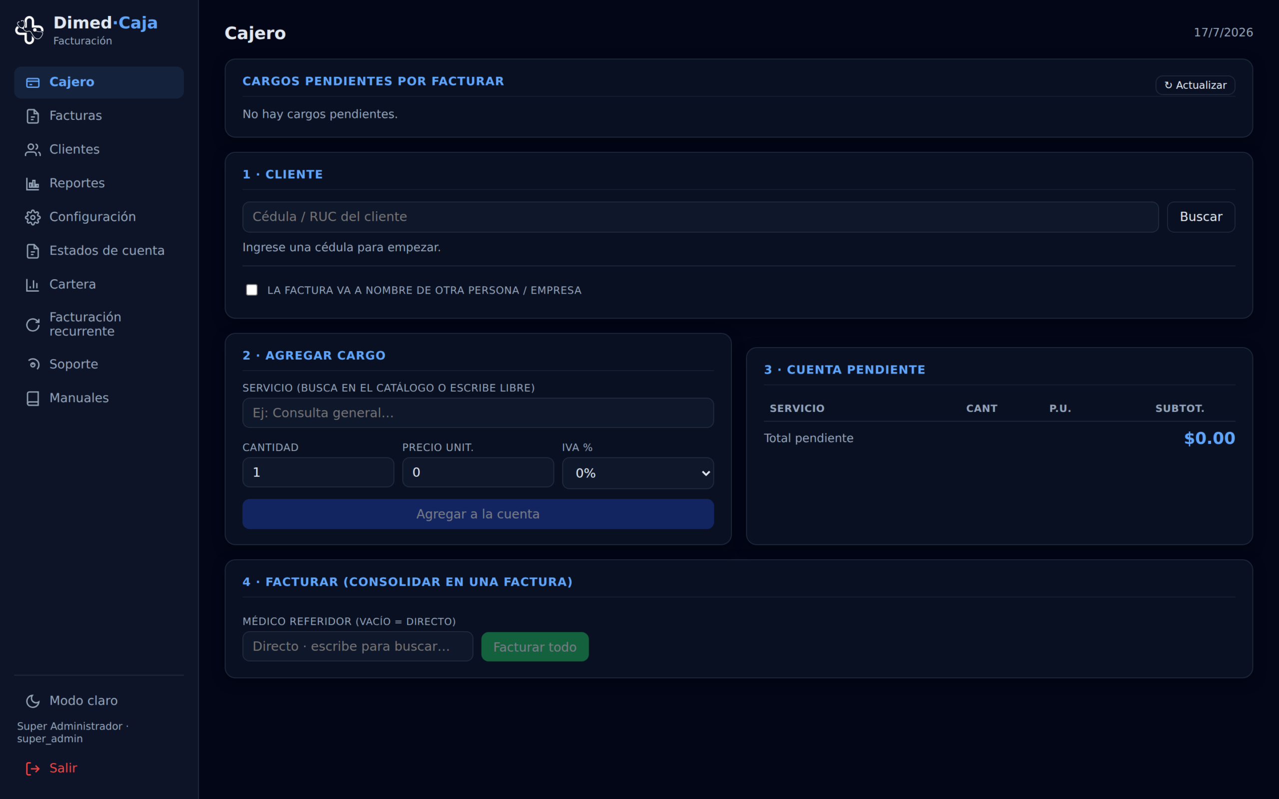Click the Clientes people icon
The image size is (1279, 799).
click(33, 150)
